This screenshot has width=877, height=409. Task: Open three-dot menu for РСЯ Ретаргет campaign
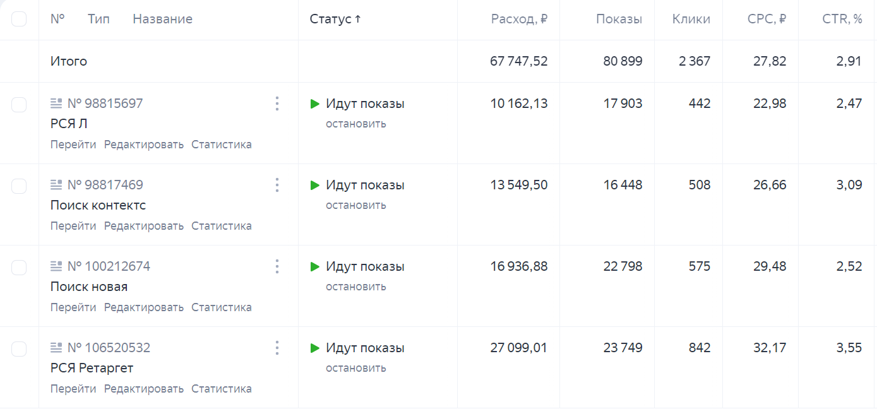(277, 348)
